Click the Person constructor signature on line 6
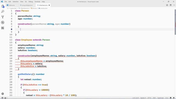This screenshot has width=176, height=99. point(44,24)
